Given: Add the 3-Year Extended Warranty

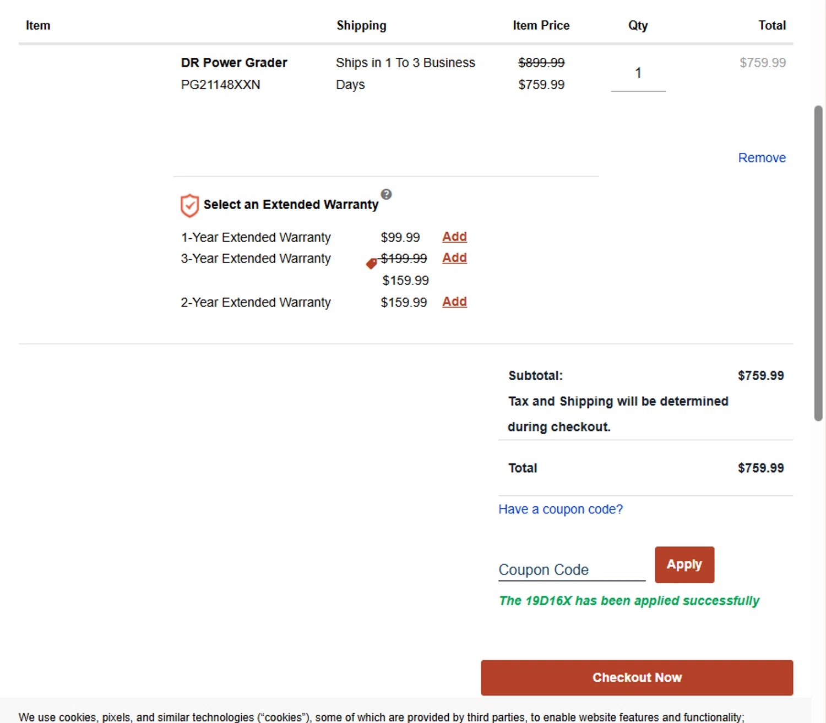Looking at the screenshot, I should coord(454,258).
